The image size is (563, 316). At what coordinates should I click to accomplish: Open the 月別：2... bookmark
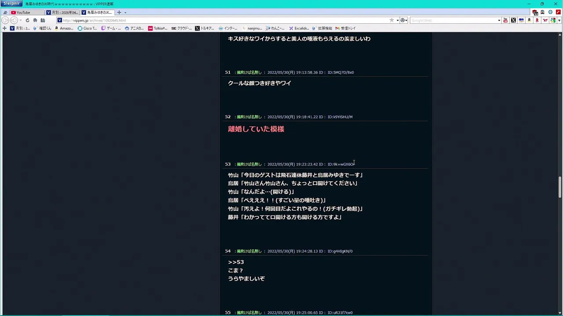coord(20,28)
